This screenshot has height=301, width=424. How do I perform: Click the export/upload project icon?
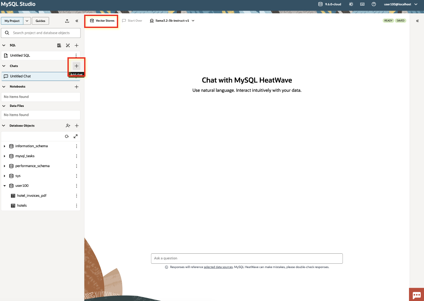(67, 21)
